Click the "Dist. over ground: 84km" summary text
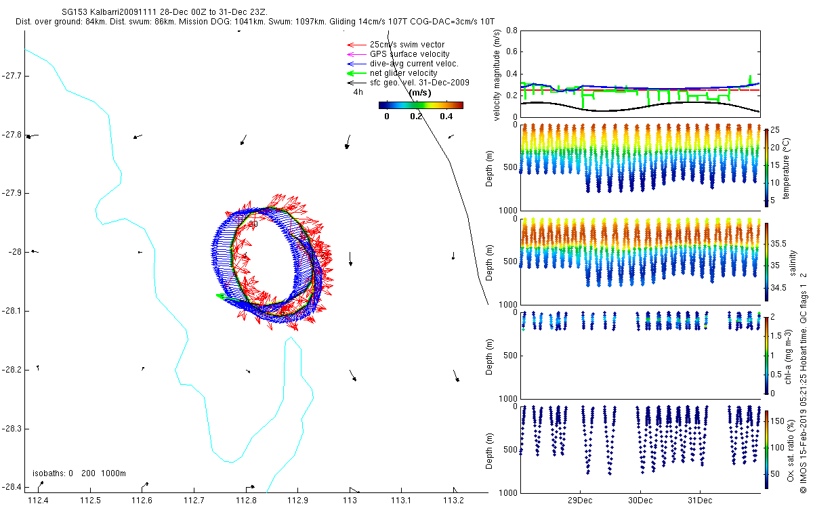The image size is (813, 508). (x=60, y=22)
